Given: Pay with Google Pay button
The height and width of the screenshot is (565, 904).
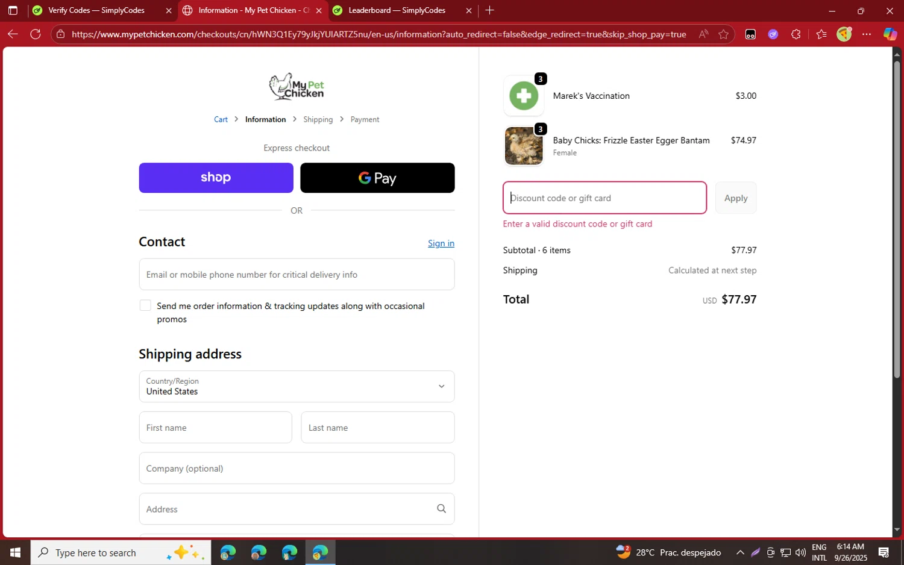Looking at the screenshot, I should (x=377, y=178).
